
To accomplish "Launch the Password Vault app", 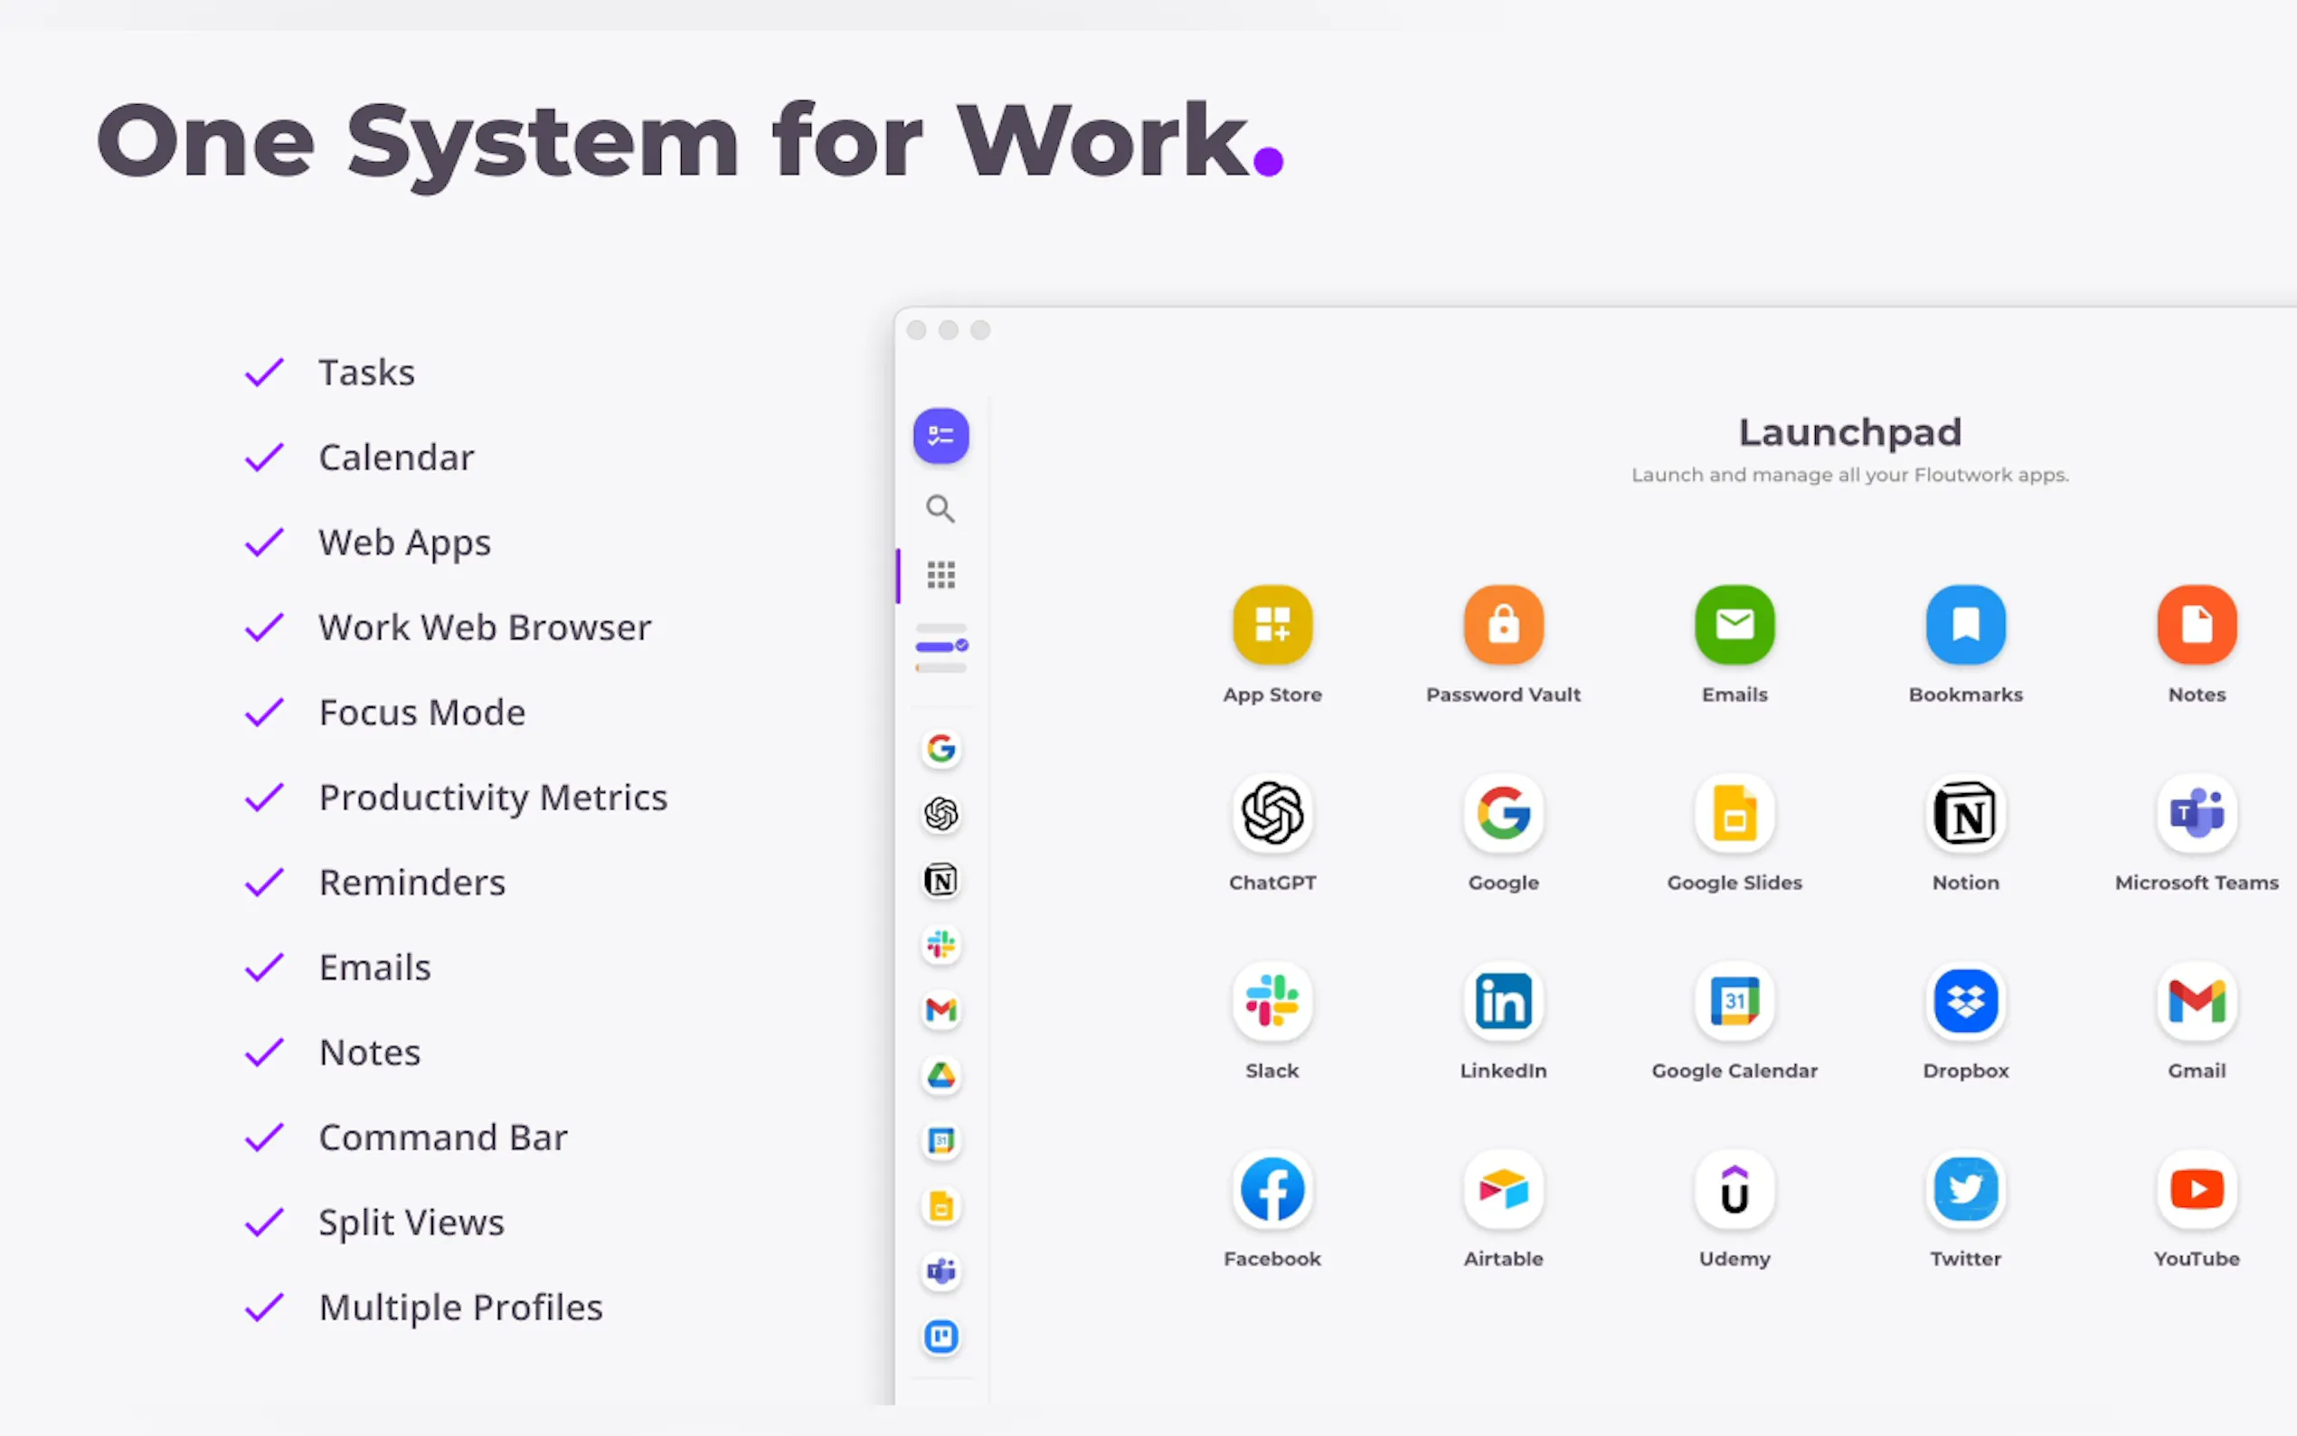I will [x=1502, y=625].
